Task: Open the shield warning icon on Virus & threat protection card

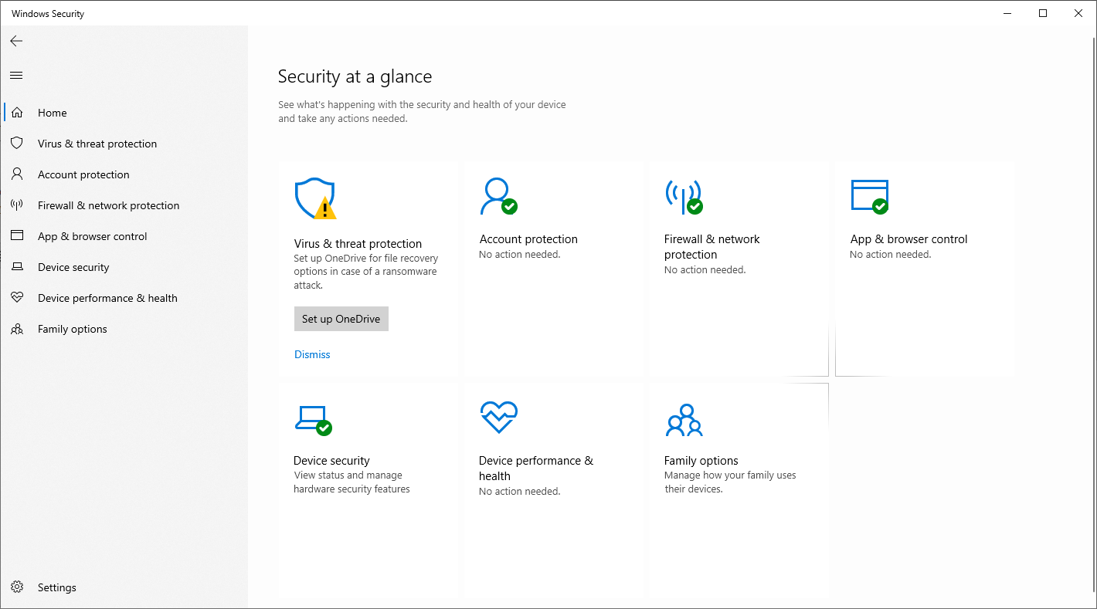Action: 315,199
